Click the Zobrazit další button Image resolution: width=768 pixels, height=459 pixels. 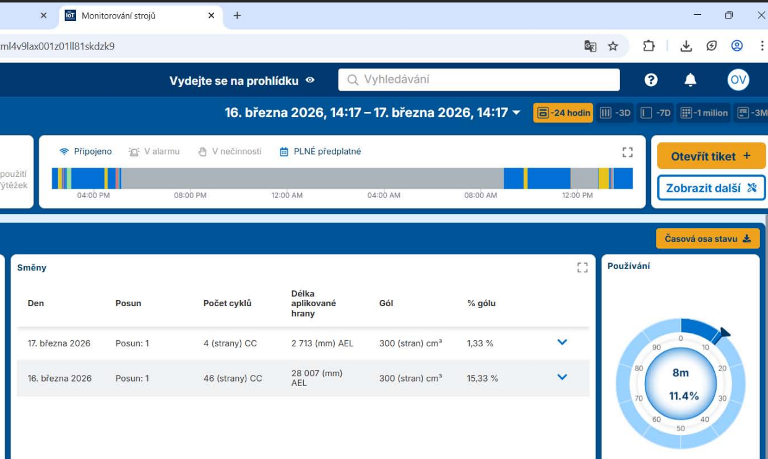point(711,188)
